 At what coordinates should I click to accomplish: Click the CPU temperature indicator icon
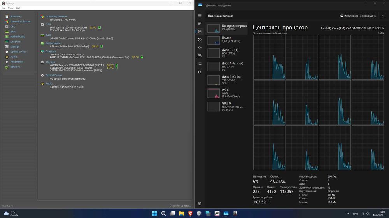click(x=100, y=28)
